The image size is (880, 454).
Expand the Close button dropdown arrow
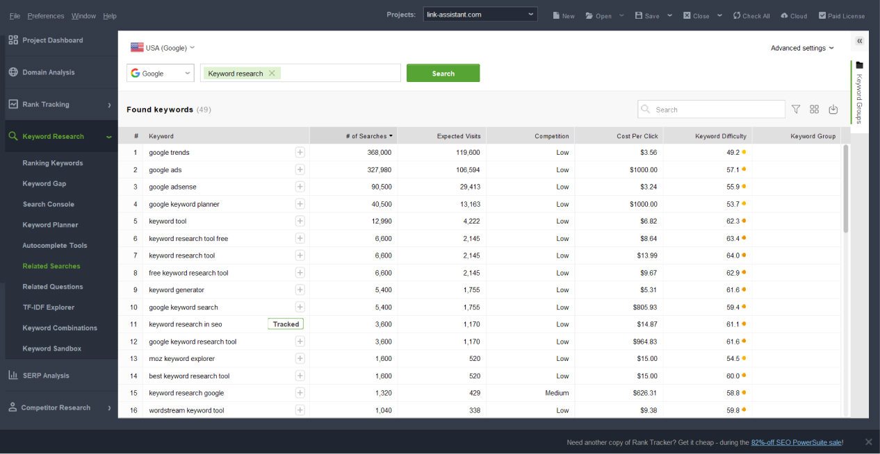click(x=719, y=15)
